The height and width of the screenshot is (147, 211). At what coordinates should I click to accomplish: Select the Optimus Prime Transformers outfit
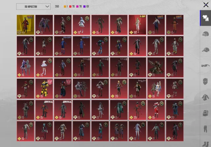pyautogui.click(x=63, y=89)
